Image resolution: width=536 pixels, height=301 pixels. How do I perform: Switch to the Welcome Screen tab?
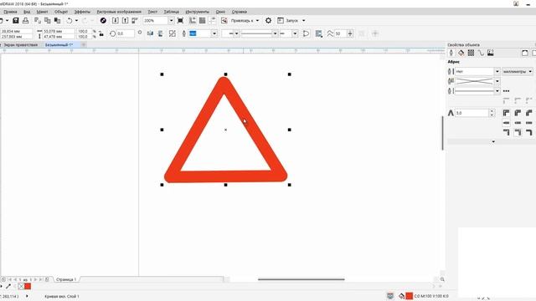[20, 44]
